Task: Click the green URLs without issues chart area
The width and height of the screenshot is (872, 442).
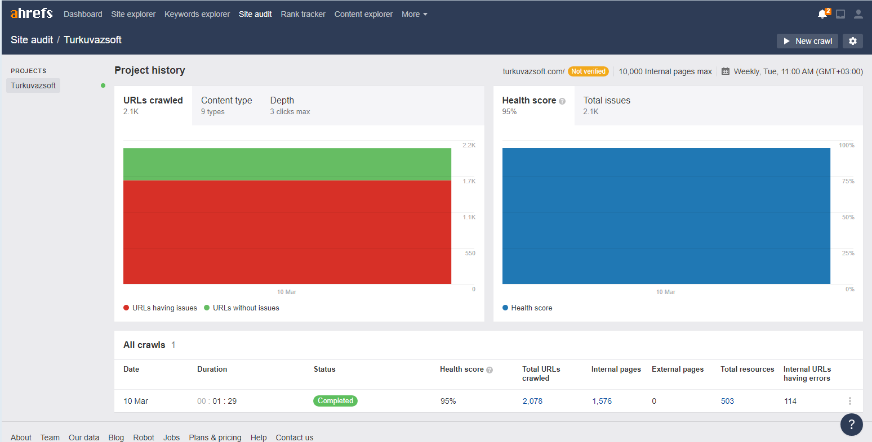Action: click(x=287, y=164)
